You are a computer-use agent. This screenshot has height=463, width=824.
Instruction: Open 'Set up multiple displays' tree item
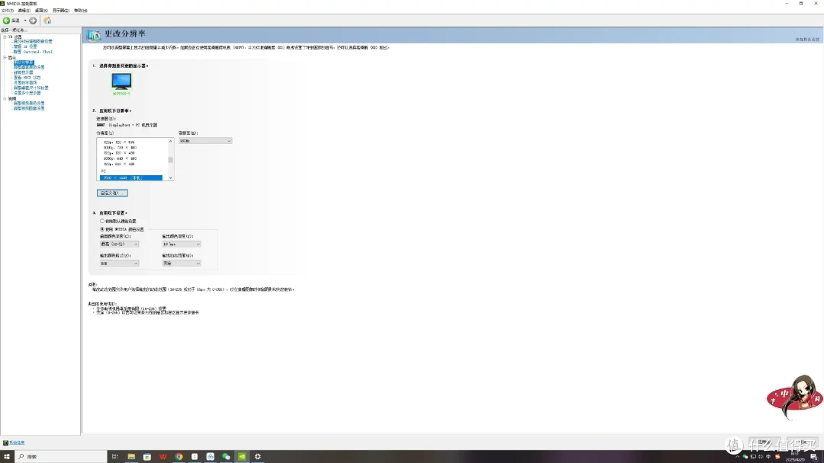27,93
